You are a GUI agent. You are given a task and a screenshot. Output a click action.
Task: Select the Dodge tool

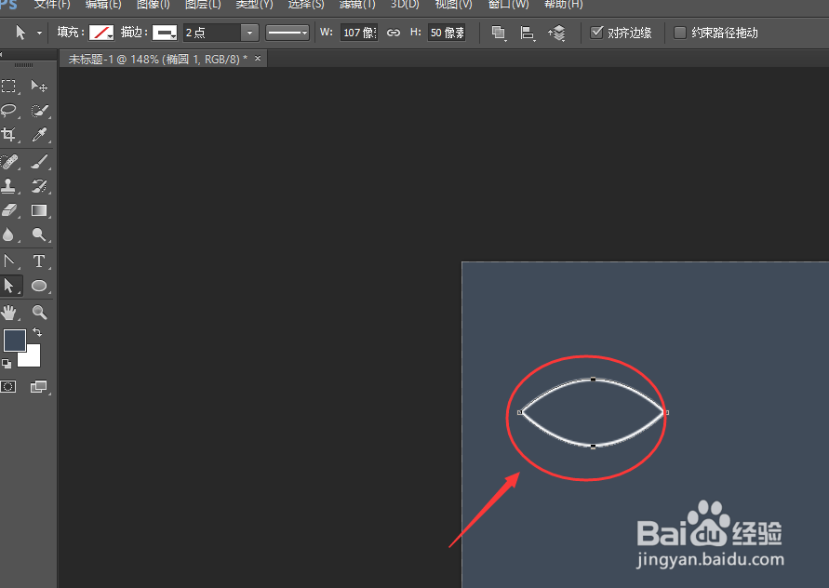pos(39,234)
